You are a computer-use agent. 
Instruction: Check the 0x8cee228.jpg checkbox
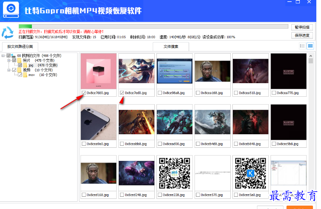tap(160, 195)
